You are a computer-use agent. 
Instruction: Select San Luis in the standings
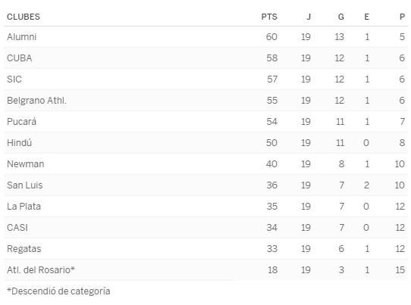click(24, 185)
